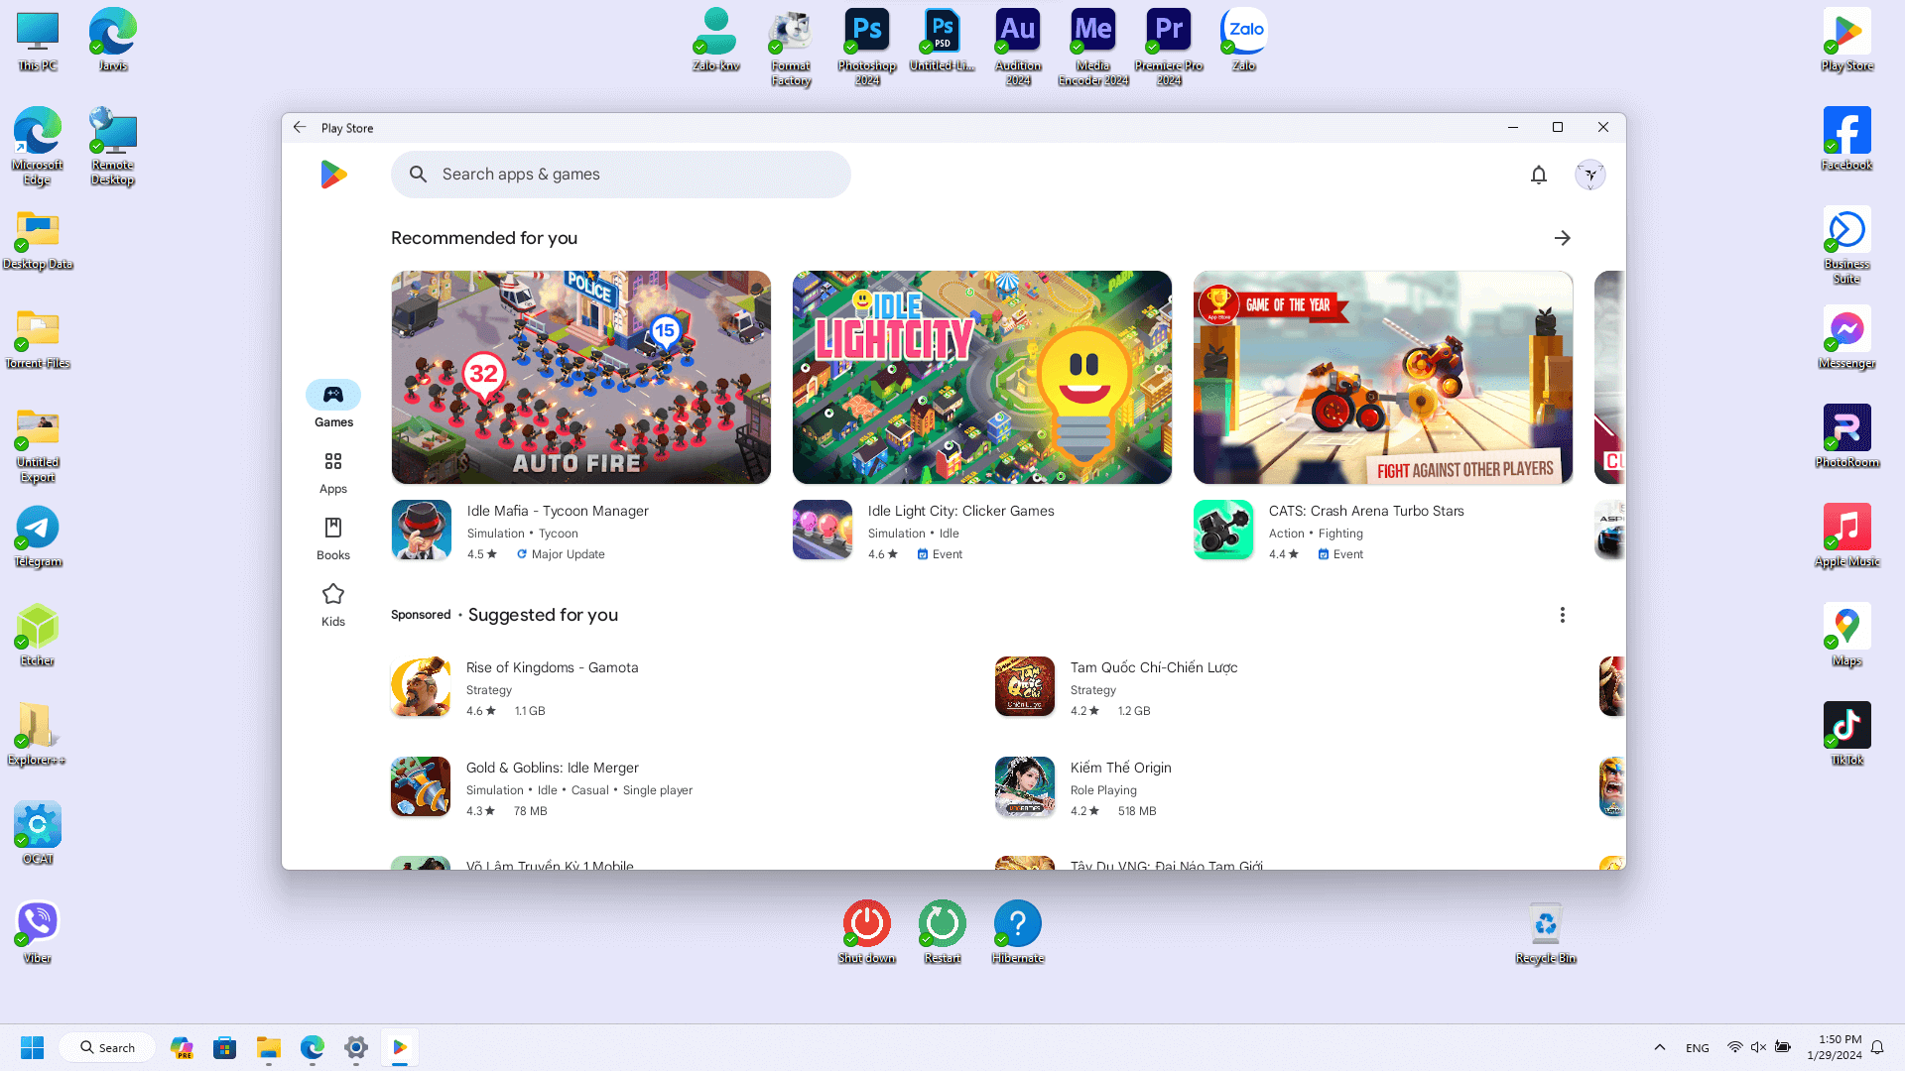Open Idle Mafia - Tycoon Manager title
Screen dimensions: 1905x1071
click(558, 511)
